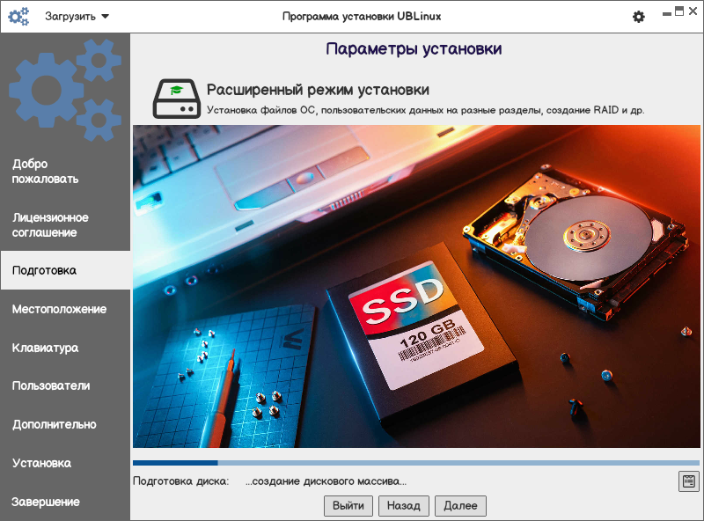
Task: Click the Параметры установки heading
Action: (414, 48)
